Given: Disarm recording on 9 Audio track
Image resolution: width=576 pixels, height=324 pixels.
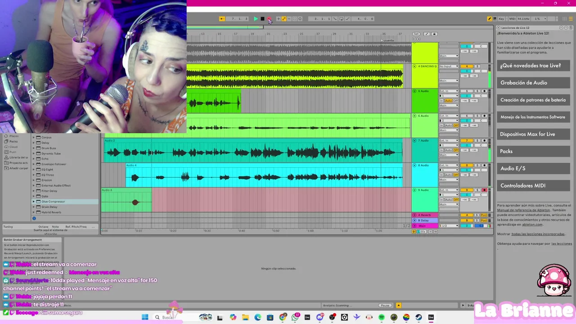Looking at the screenshot, I should pyautogui.click(x=485, y=190).
